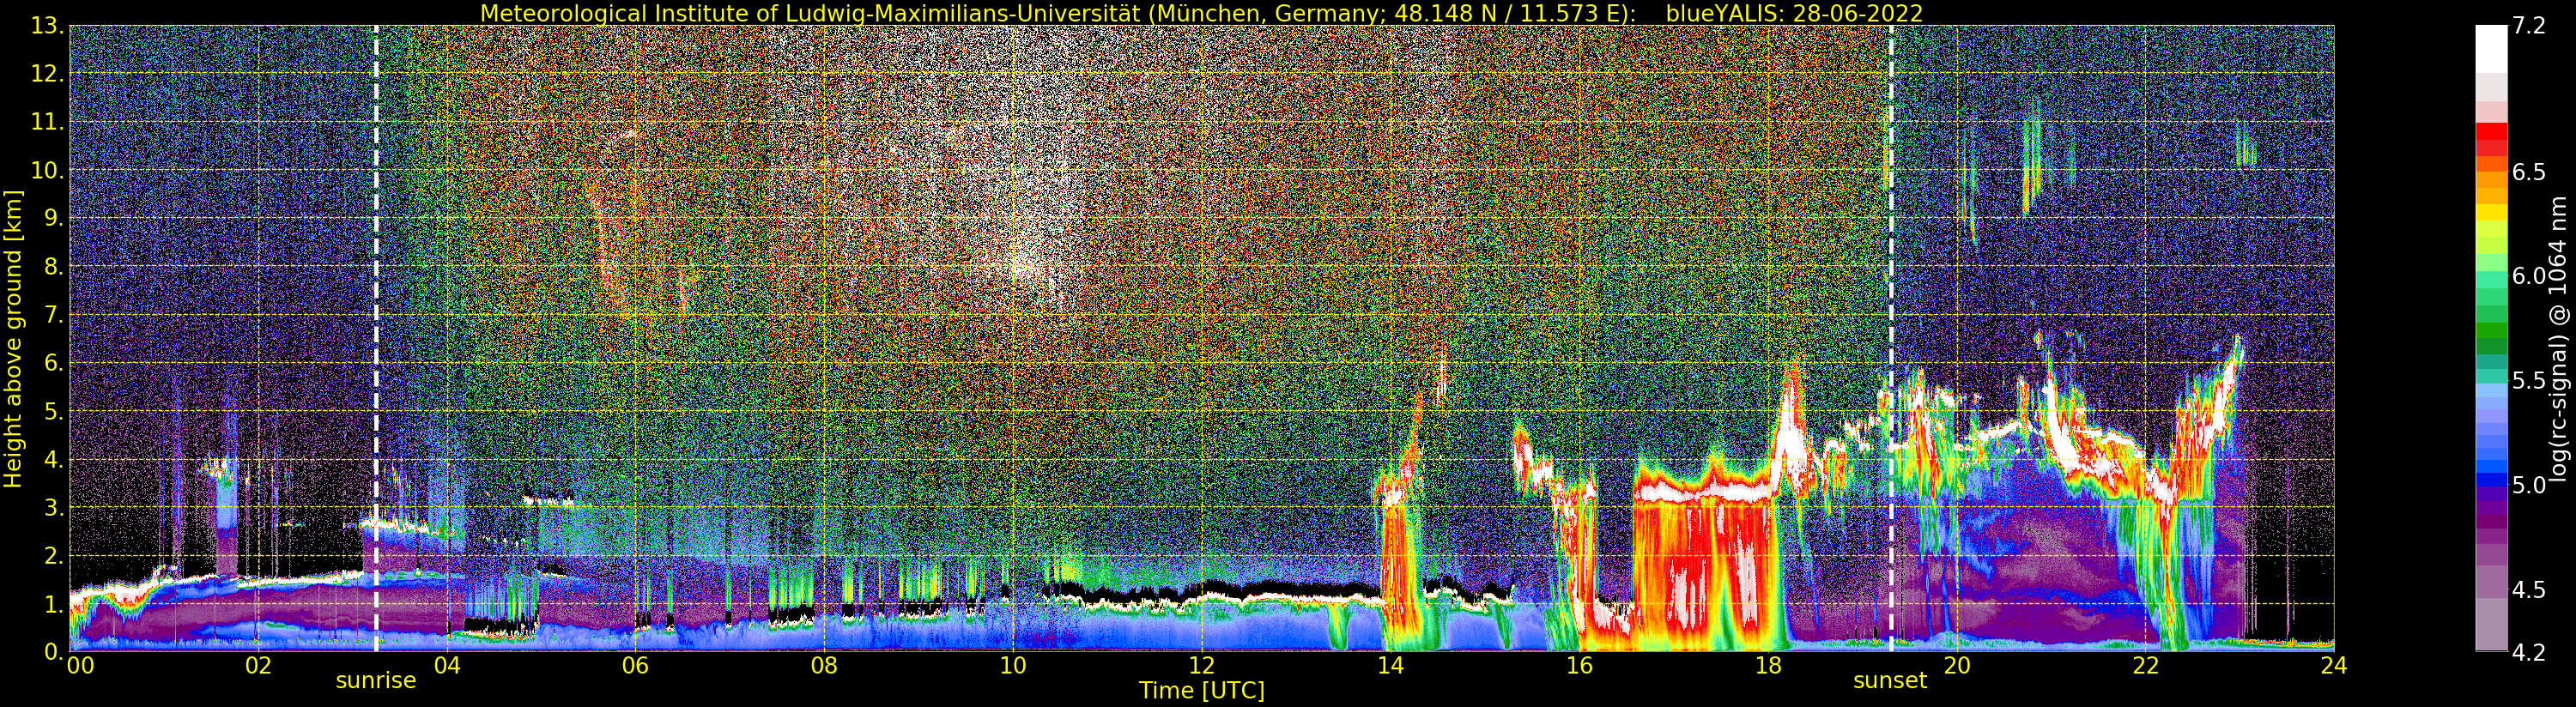Viewport: 2576px width, 707px height.
Task: Click the "13." height tick label
Action: click(x=47, y=26)
